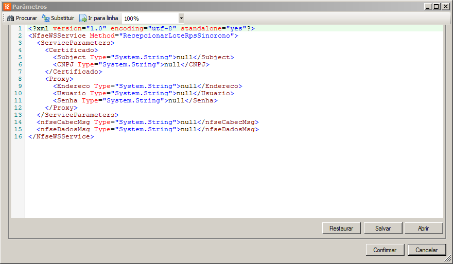453x264 pixels.
Task: Click the zoom percentage field
Action: click(150, 19)
